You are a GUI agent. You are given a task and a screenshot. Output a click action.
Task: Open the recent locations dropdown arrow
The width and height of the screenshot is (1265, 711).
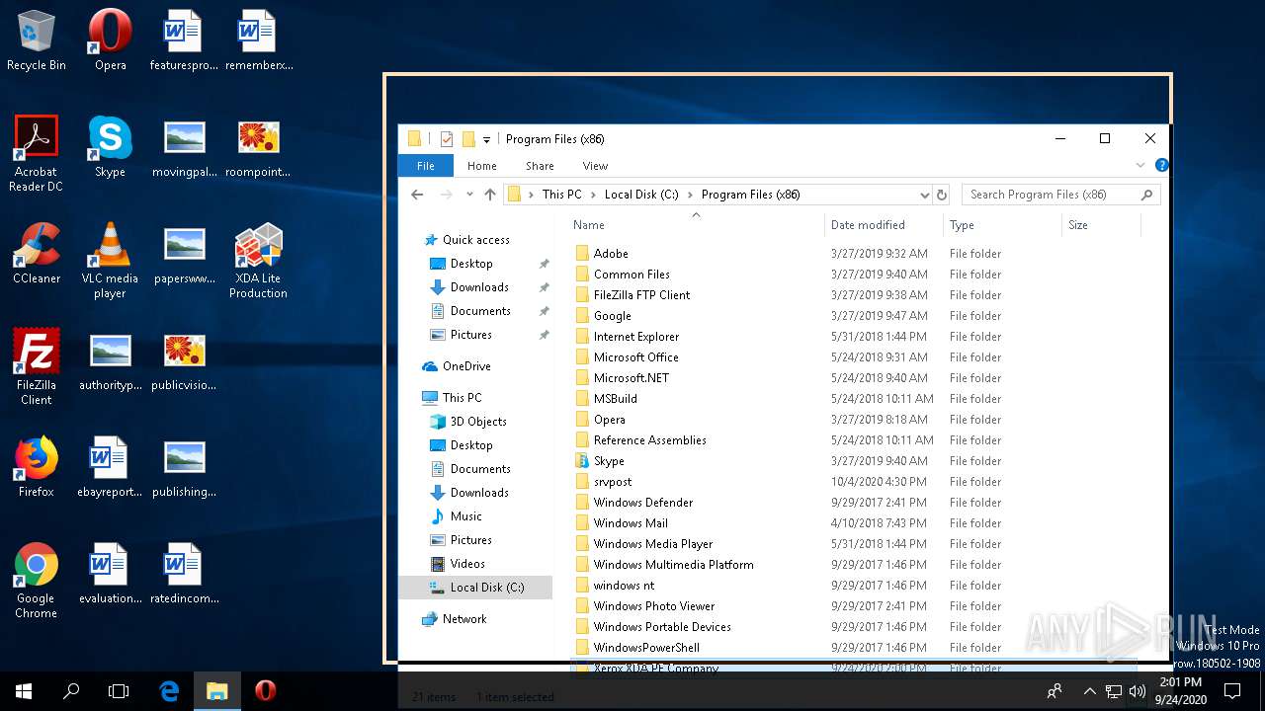click(469, 195)
